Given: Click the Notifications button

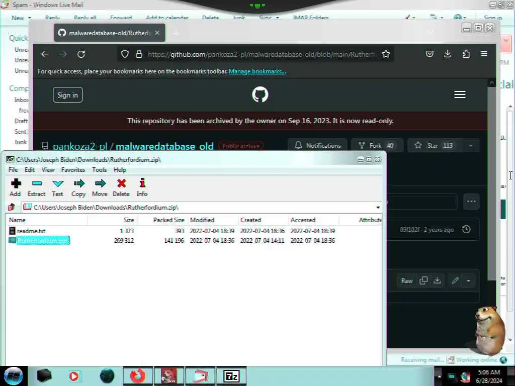Looking at the screenshot, I should point(318,145).
